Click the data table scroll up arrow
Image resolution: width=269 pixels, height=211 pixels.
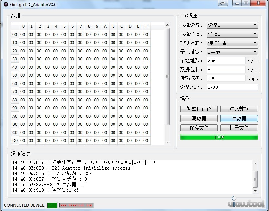pyautogui.click(x=167, y=25)
